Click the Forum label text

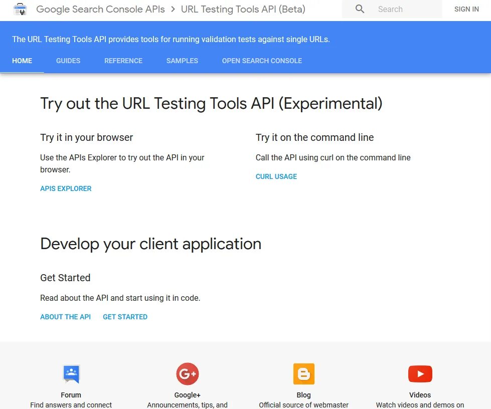click(x=71, y=395)
